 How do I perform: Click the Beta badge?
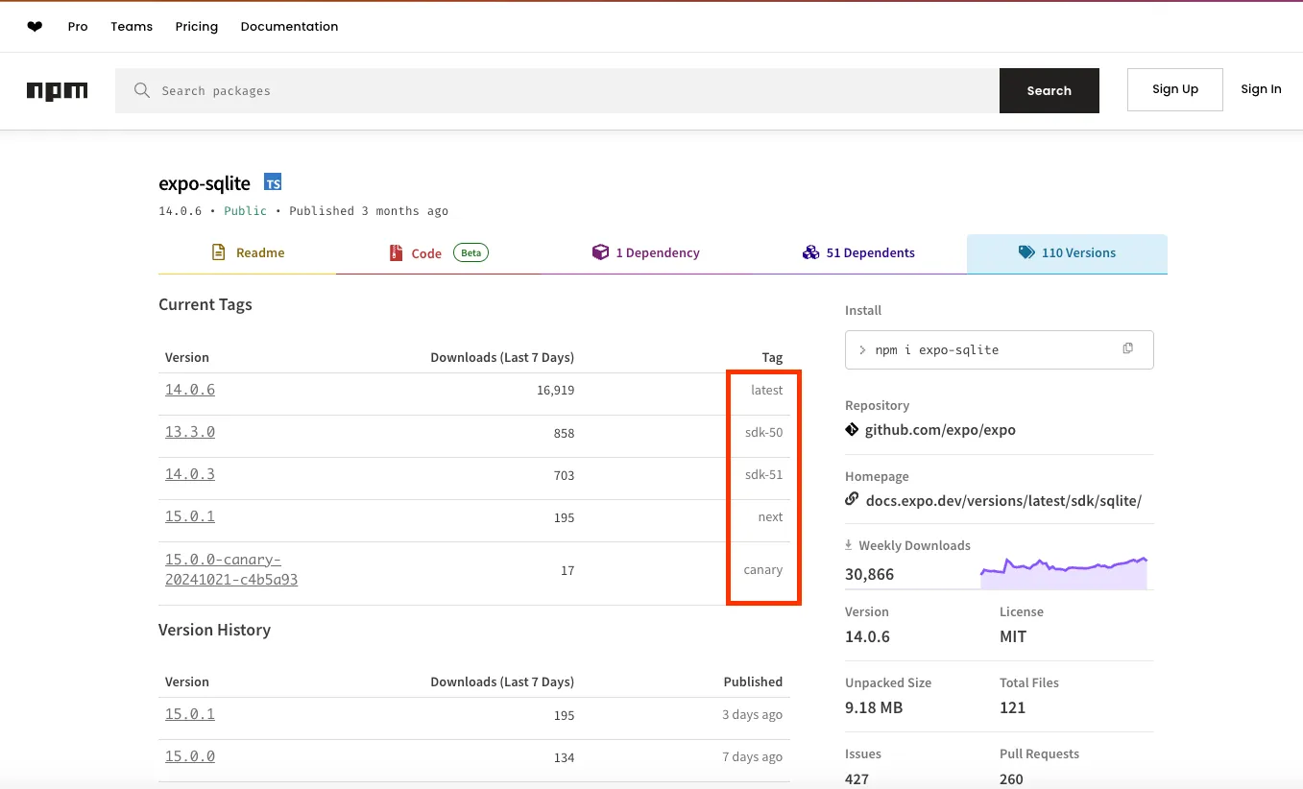[x=471, y=252]
